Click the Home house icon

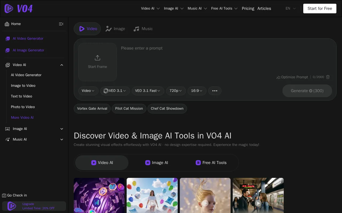7,24
